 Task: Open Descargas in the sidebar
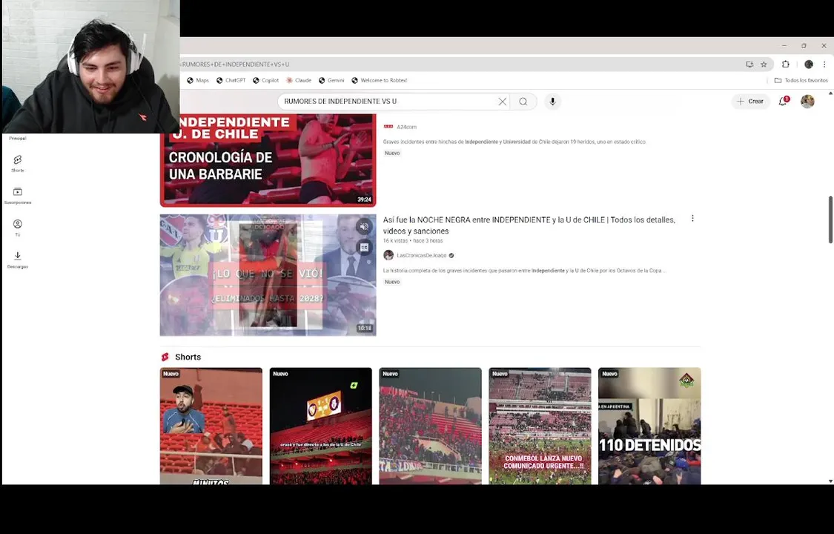18,260
